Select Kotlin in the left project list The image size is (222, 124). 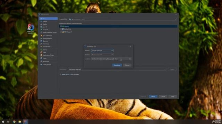[x=49, y=58]
